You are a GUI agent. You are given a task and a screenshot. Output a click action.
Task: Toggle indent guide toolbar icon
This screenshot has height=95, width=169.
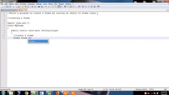(65, 7)
